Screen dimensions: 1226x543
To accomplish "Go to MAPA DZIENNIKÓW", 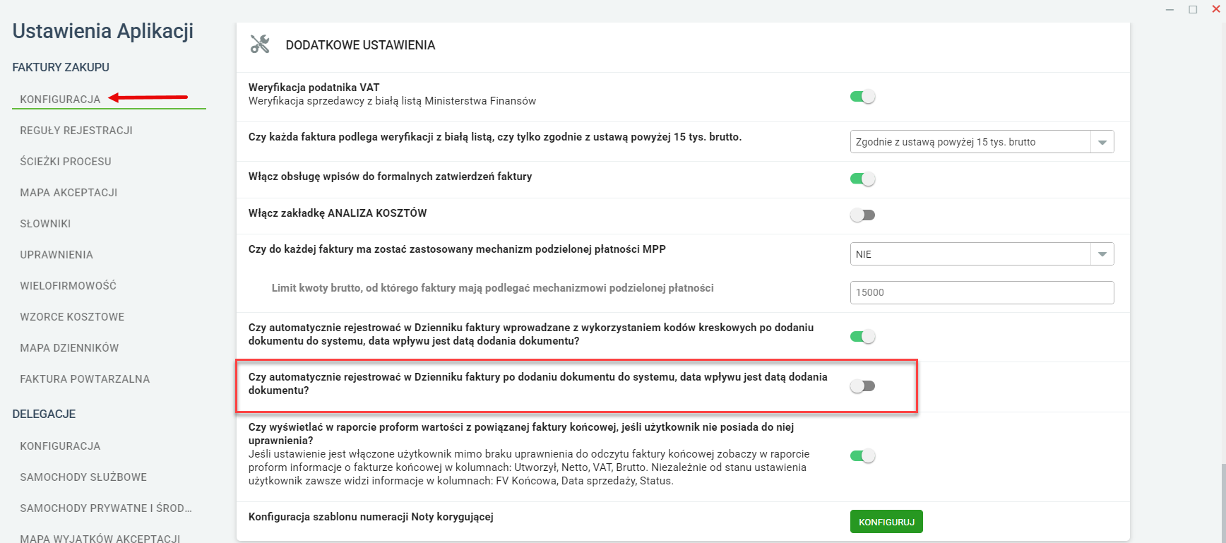I will (x=69, y=348).
